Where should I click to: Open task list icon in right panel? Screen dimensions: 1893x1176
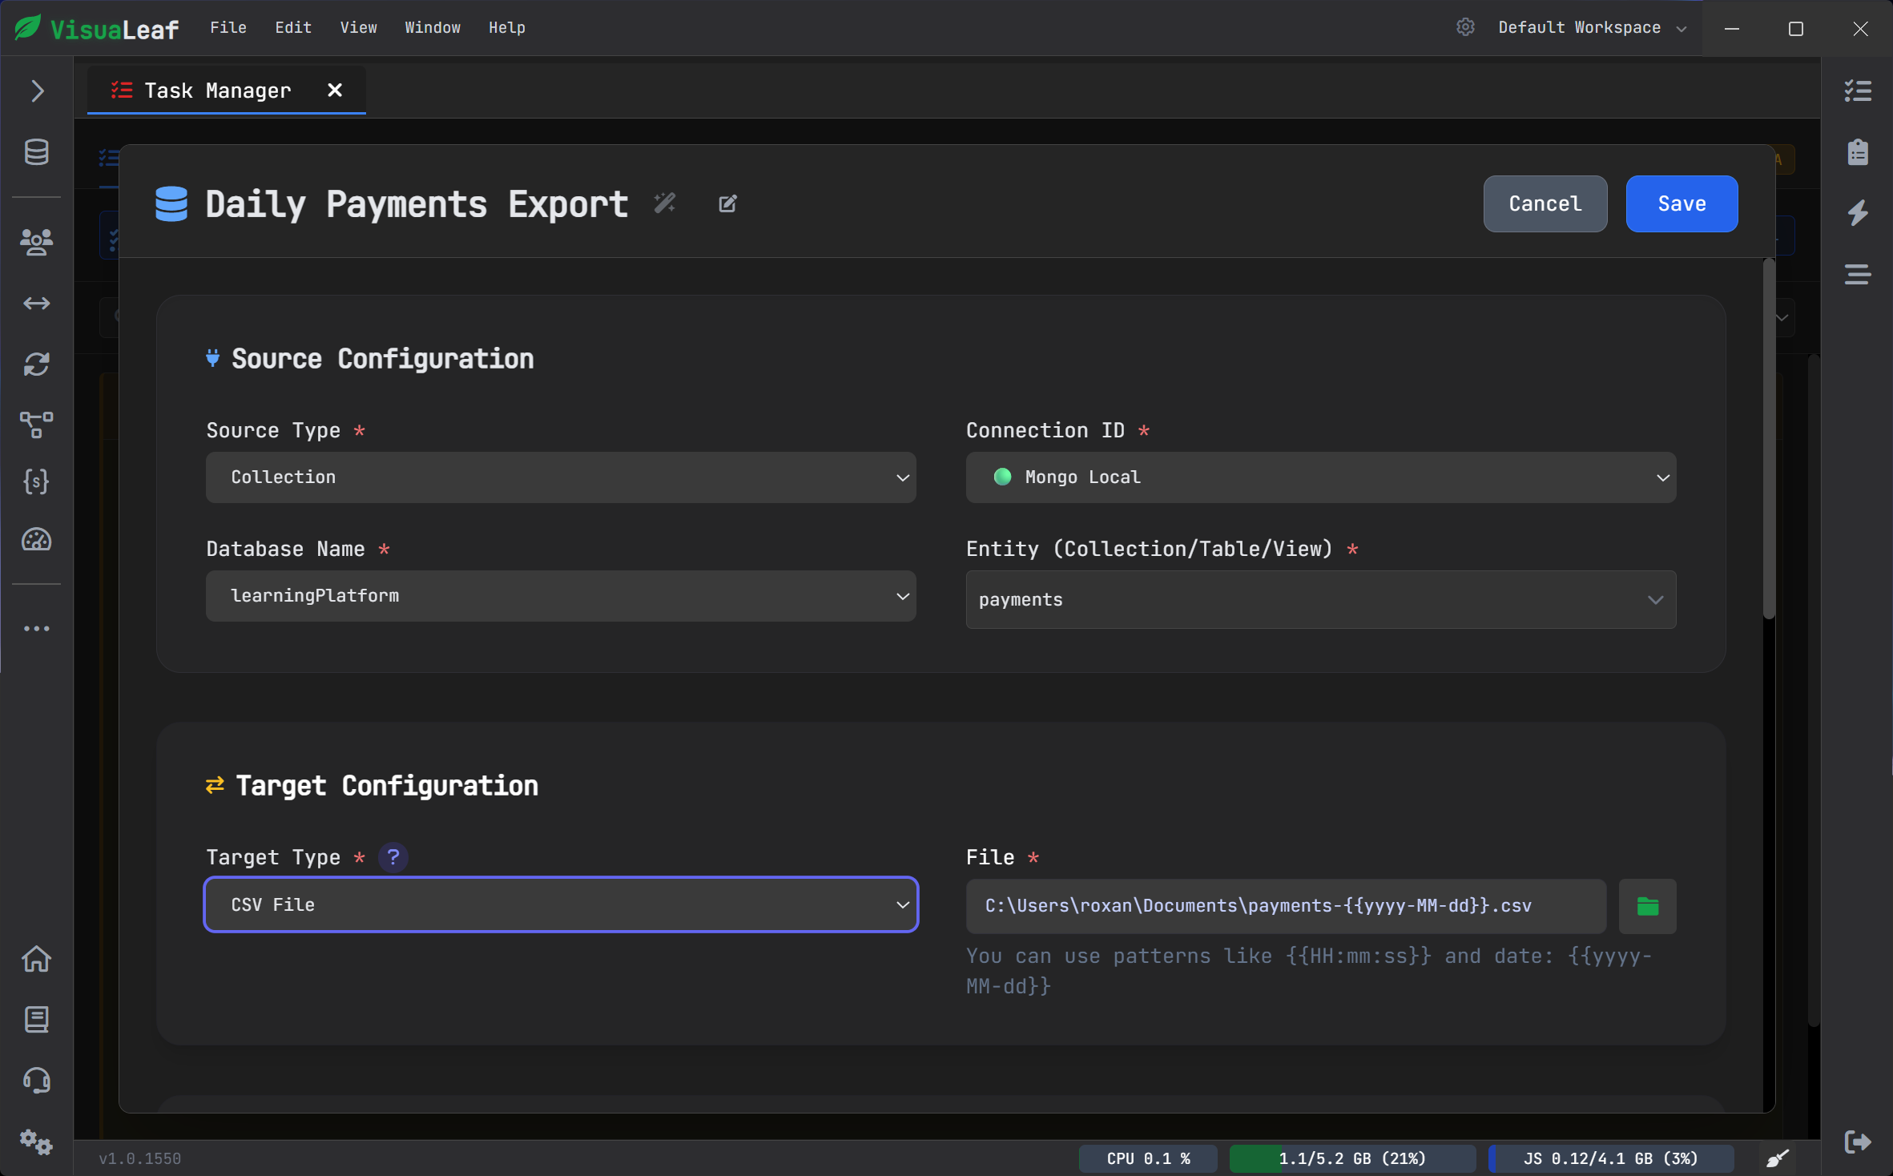tap(1858, 91)
